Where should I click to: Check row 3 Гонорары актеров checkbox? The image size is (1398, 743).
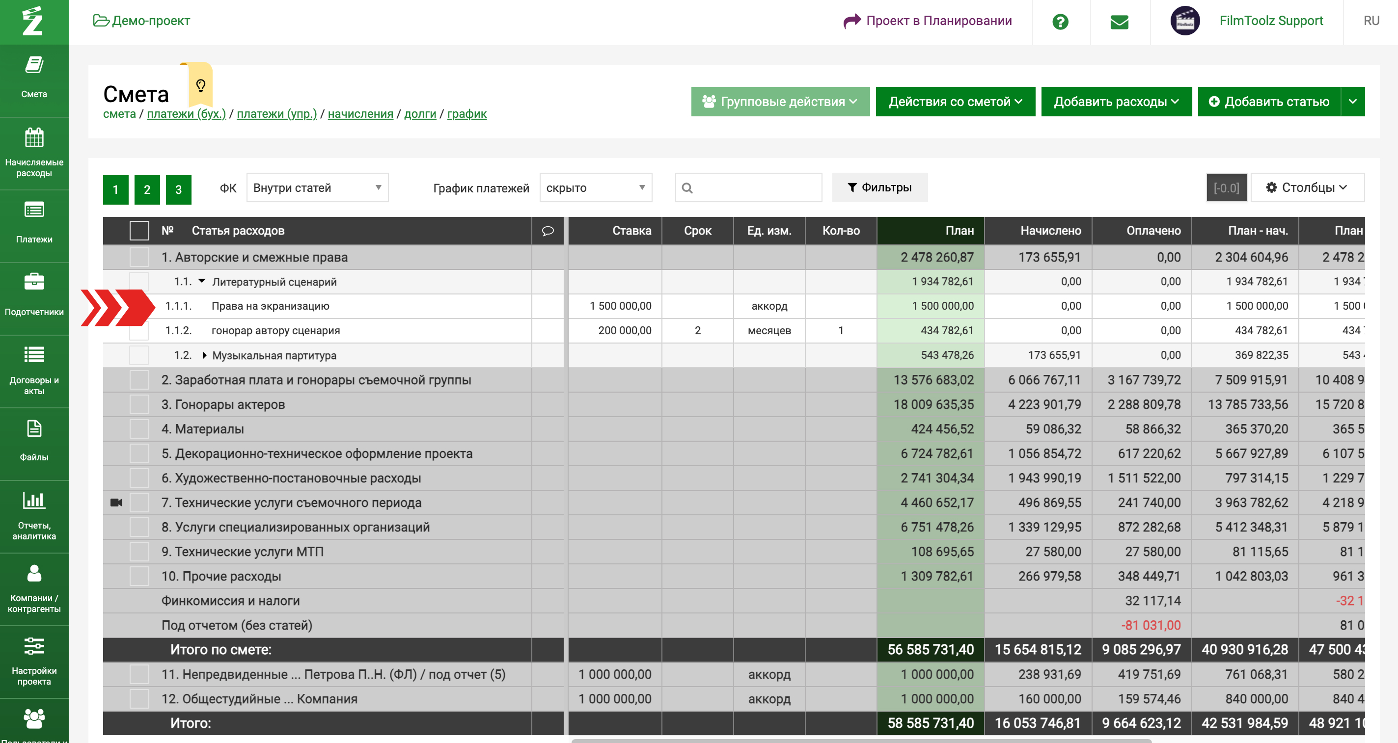click(139, 404)
